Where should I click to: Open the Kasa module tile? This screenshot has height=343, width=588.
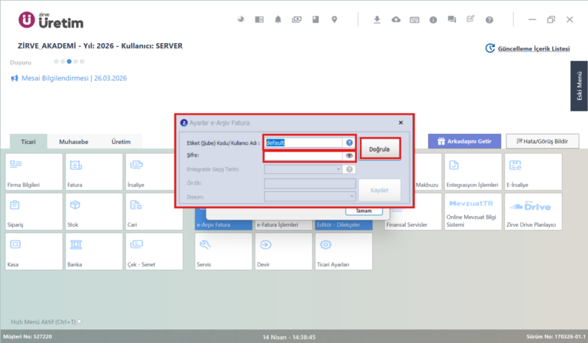34,251
